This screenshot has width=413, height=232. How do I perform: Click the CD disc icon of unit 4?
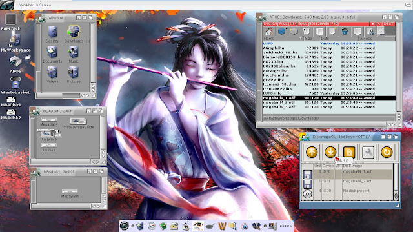click(x=307, y=194)
